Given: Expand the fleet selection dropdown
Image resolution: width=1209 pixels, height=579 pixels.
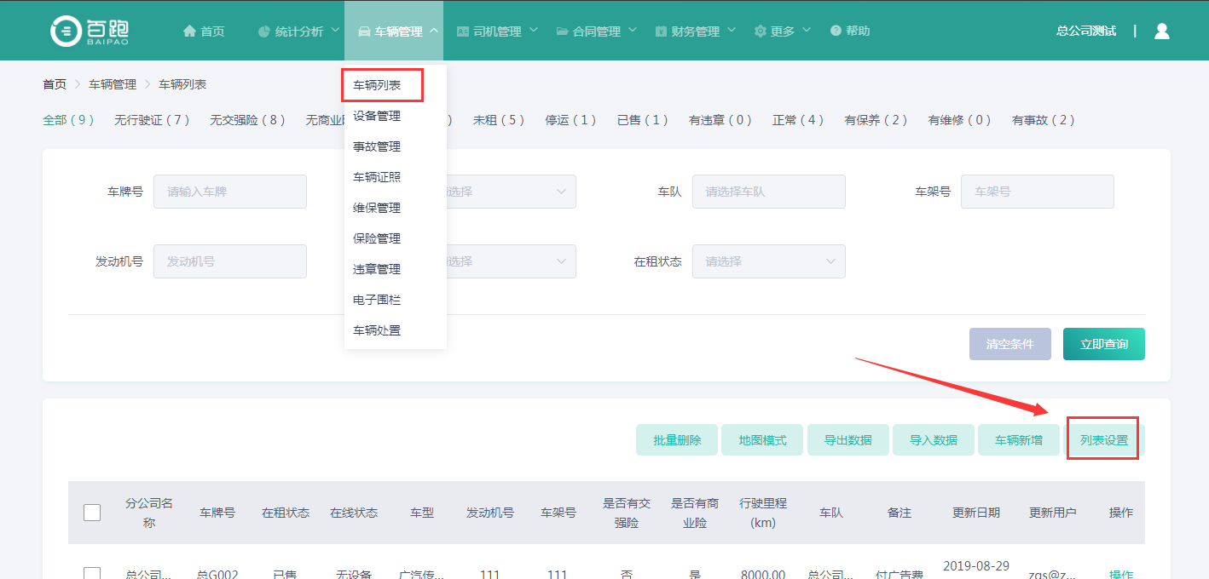Looking at the screenshot, I should pyautogui.click(x=768, y=192).
